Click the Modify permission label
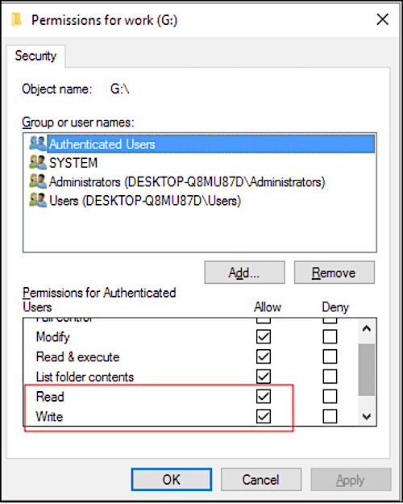The height and width of the screenshot is (504, 403). [x=52, y=337]
